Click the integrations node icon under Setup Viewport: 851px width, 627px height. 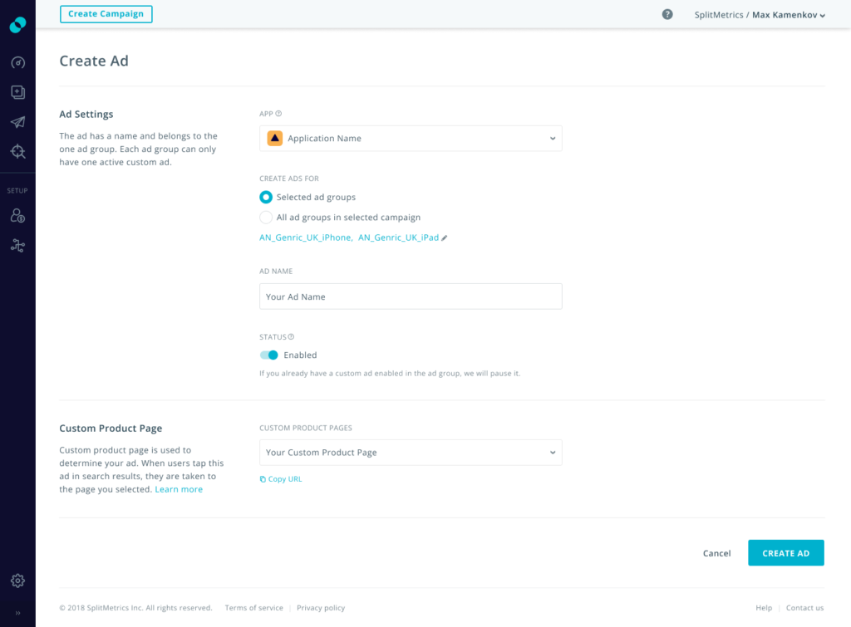point(17,245)
